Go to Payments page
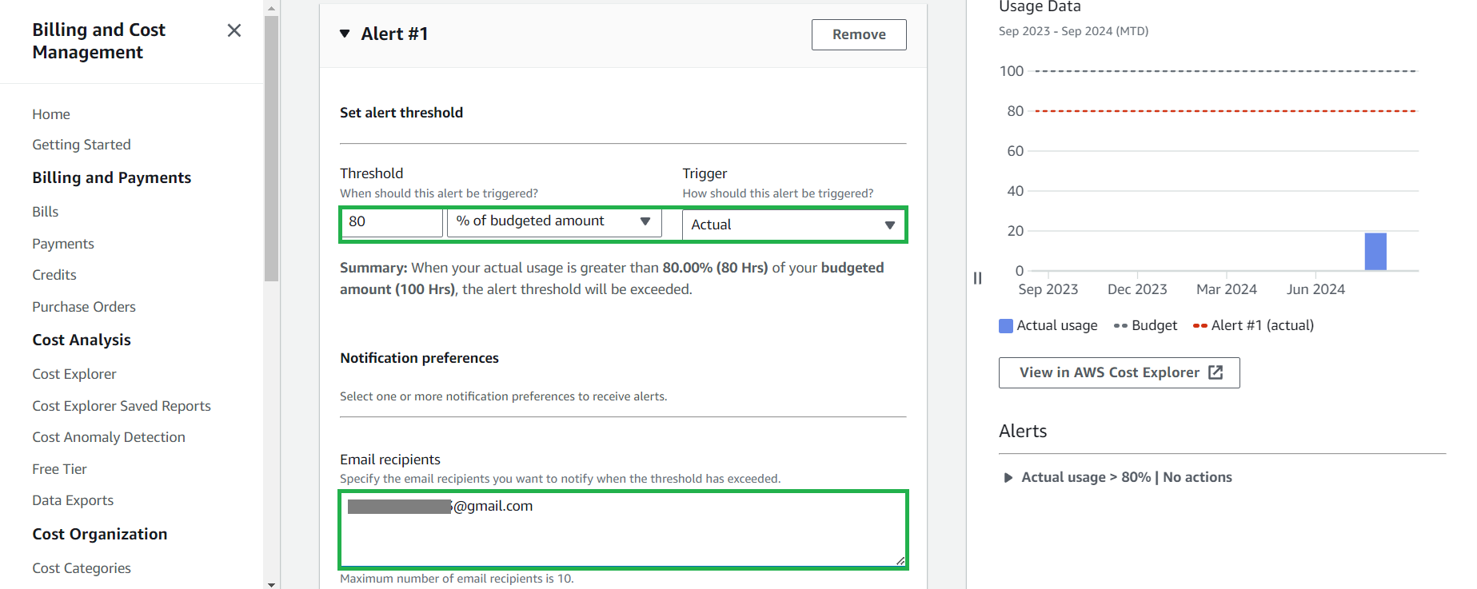 (63, 244)
